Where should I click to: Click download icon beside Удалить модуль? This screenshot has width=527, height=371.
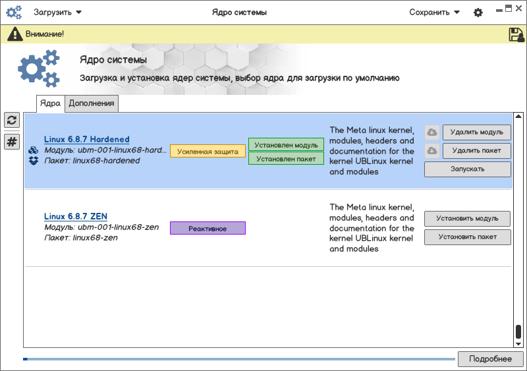coord(431,132)
